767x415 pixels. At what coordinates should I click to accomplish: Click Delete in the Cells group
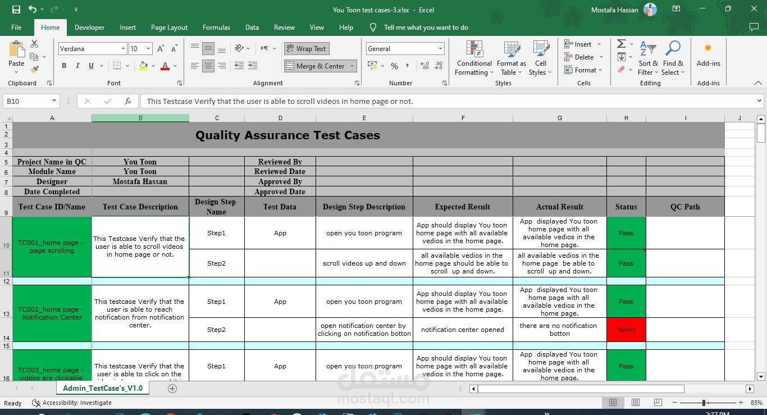click(584, 57)
